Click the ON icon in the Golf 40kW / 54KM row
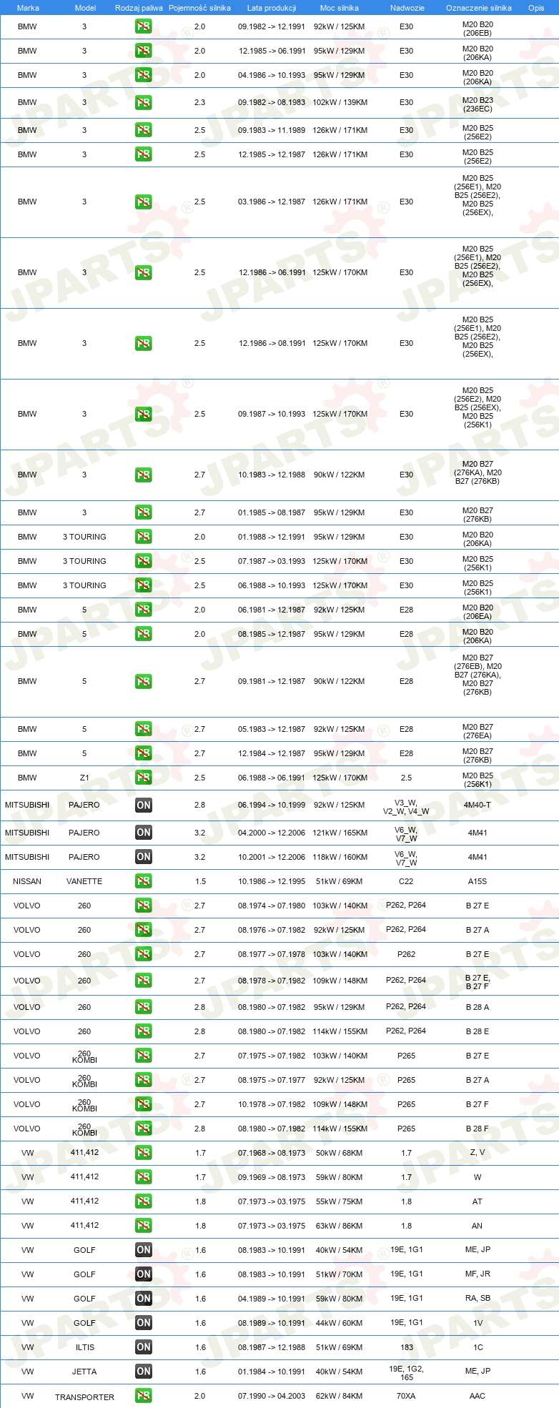This screenshot has height=1408, width=559. 144,1250
